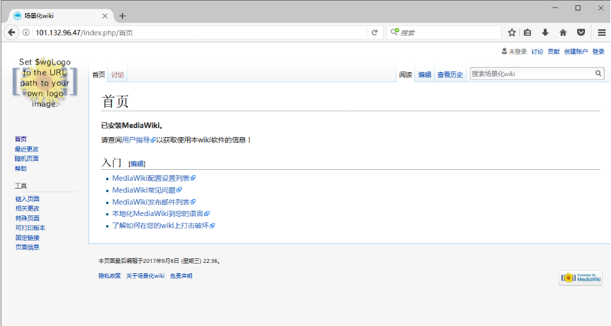
Task: Open 随机页面 in the sidebar
Action: tap(27, 159)
